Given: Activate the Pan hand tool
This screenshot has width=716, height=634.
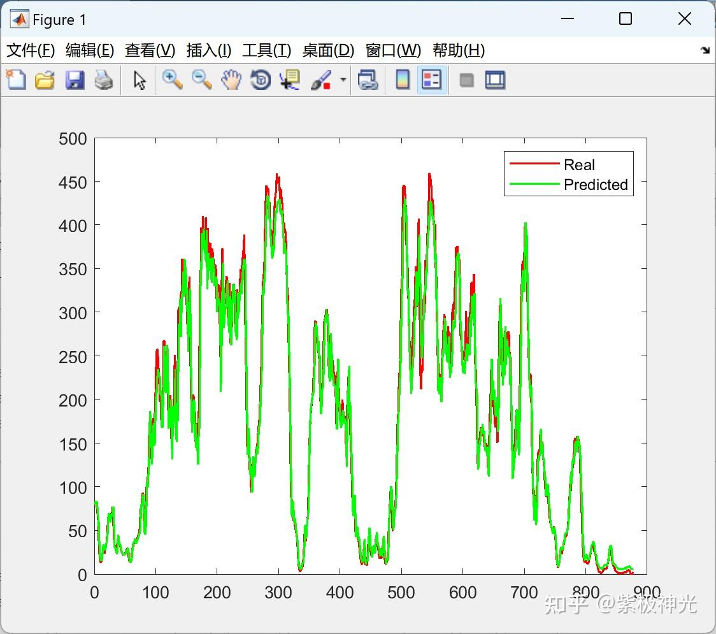Looking at the screenshot, I should [x=231, y=80].
